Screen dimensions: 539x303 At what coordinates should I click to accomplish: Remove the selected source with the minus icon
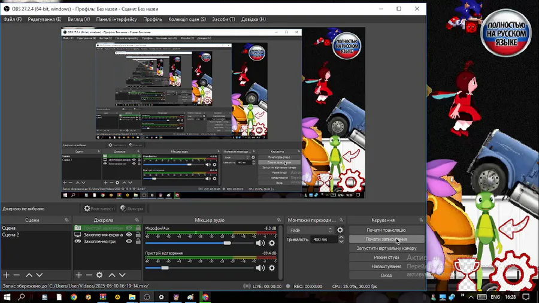coord(89,275)
